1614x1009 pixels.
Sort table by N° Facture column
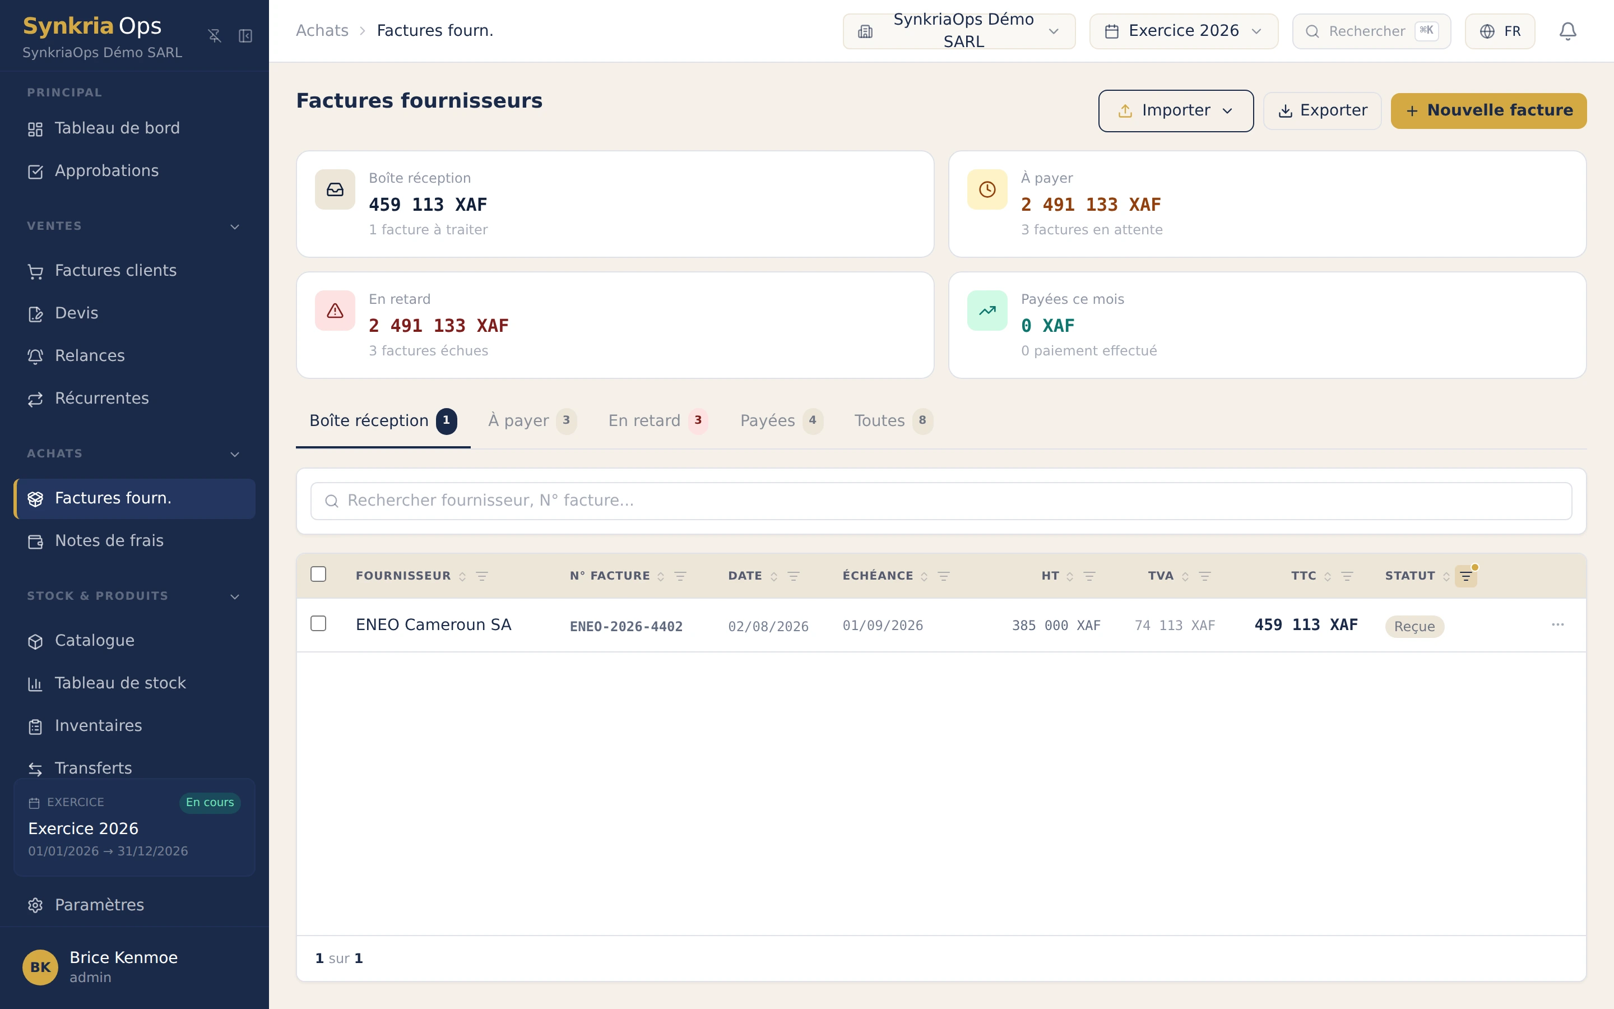click(x=660, y=577)
